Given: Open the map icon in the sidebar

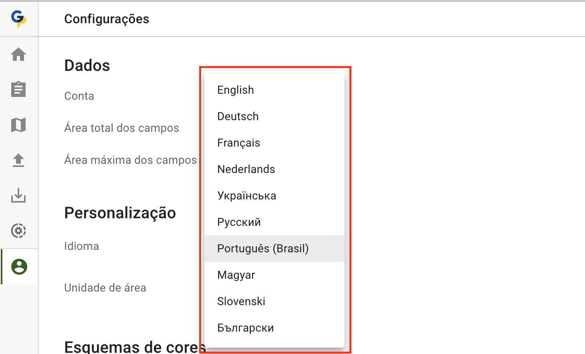Looking at the screenshot, I should coord(18,125).
